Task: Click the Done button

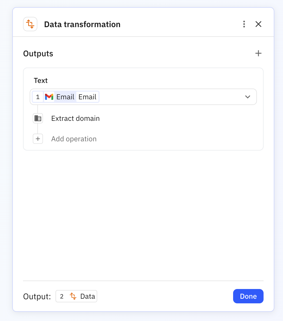Action: (x=248, y=296)
